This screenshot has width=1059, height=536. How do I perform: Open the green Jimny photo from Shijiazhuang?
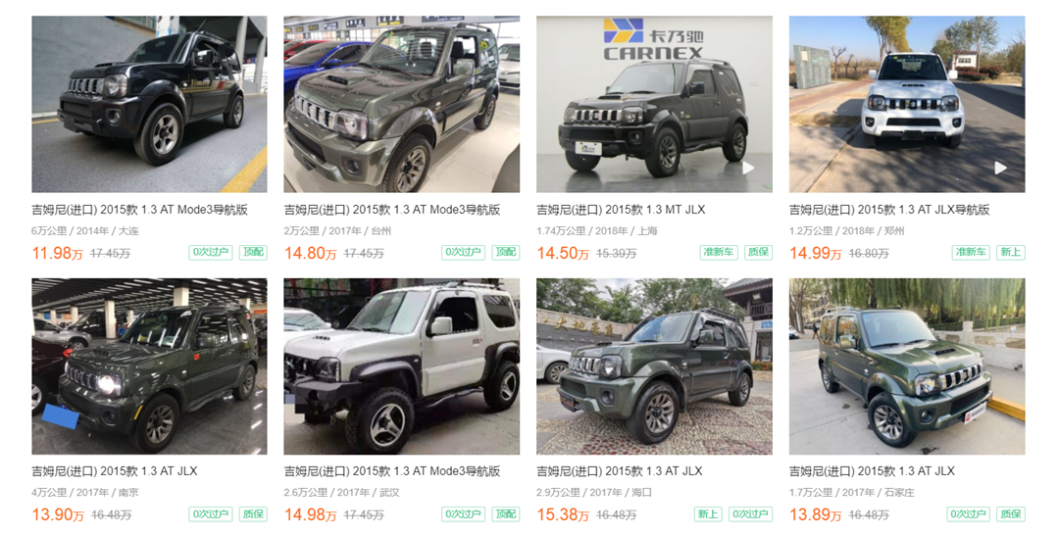click(x=907, y=365)
